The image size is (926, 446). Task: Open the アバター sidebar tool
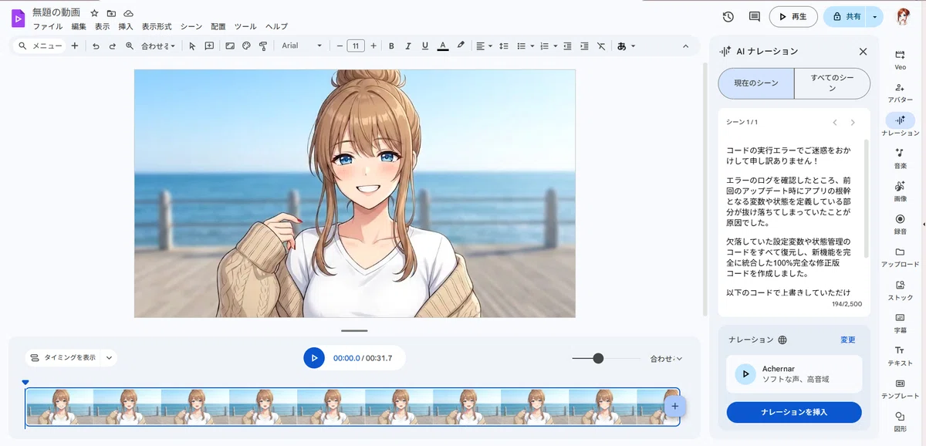(900, 92)
